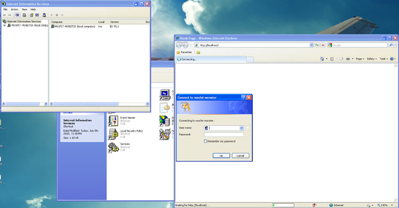Screen dimensions: 399x208
Task: Open the Safety menu in IE
Action: click(x=372, y=59)
